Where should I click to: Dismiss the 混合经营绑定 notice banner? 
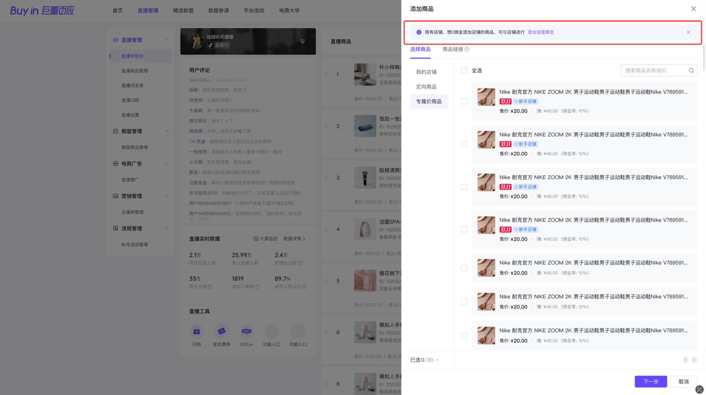click(688, 32)
